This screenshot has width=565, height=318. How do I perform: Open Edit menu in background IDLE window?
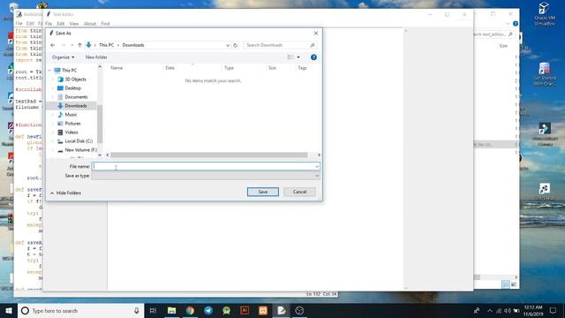coord(30,24)
